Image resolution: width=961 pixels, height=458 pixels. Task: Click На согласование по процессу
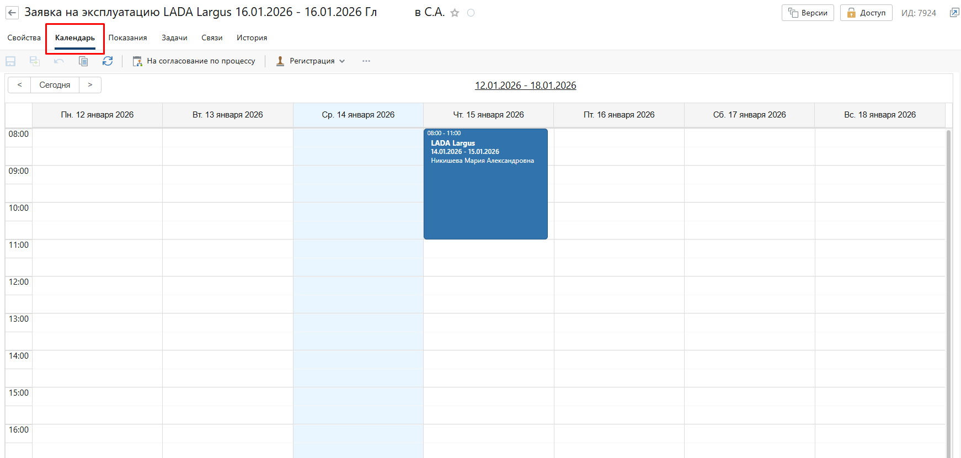[194, 61]
